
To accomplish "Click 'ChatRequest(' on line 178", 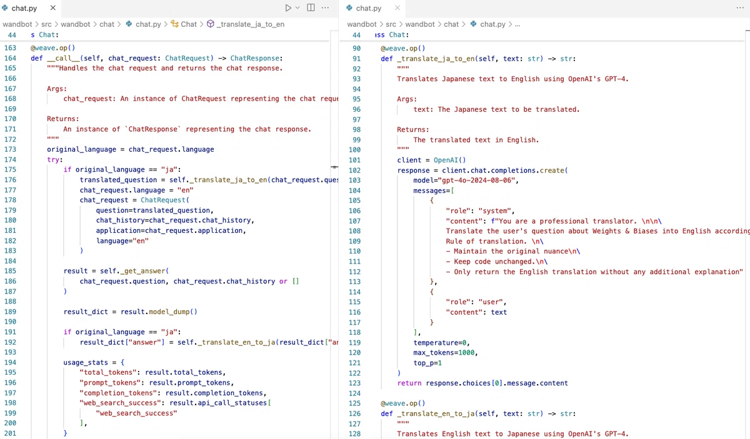I will pyautogui.click(x=165, y=200).
